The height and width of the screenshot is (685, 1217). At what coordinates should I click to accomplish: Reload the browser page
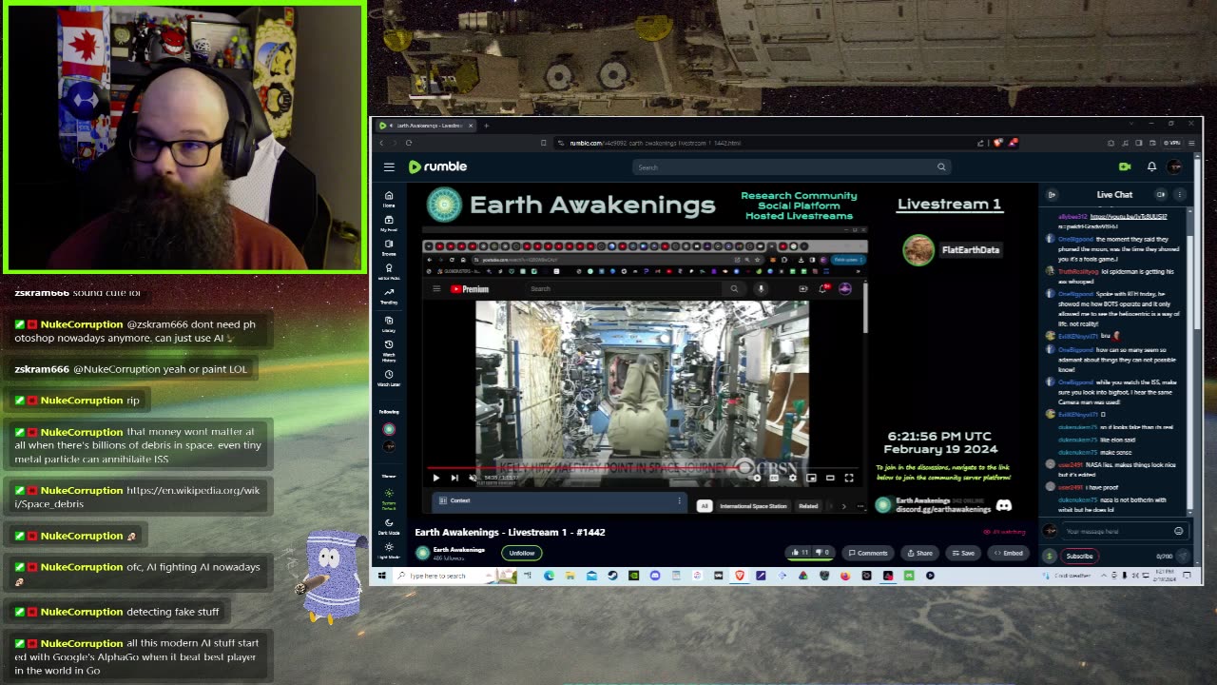point(409,143)
